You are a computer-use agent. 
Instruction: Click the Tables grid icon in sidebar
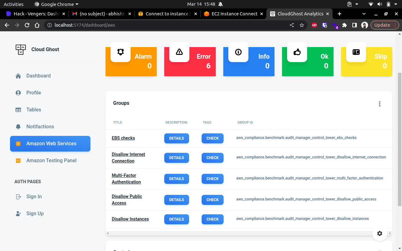[18, 110]
